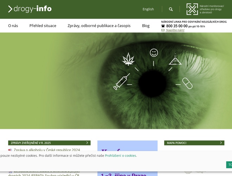232x176 pixels.
Task: Click the syringe icon
Action: 121,82
